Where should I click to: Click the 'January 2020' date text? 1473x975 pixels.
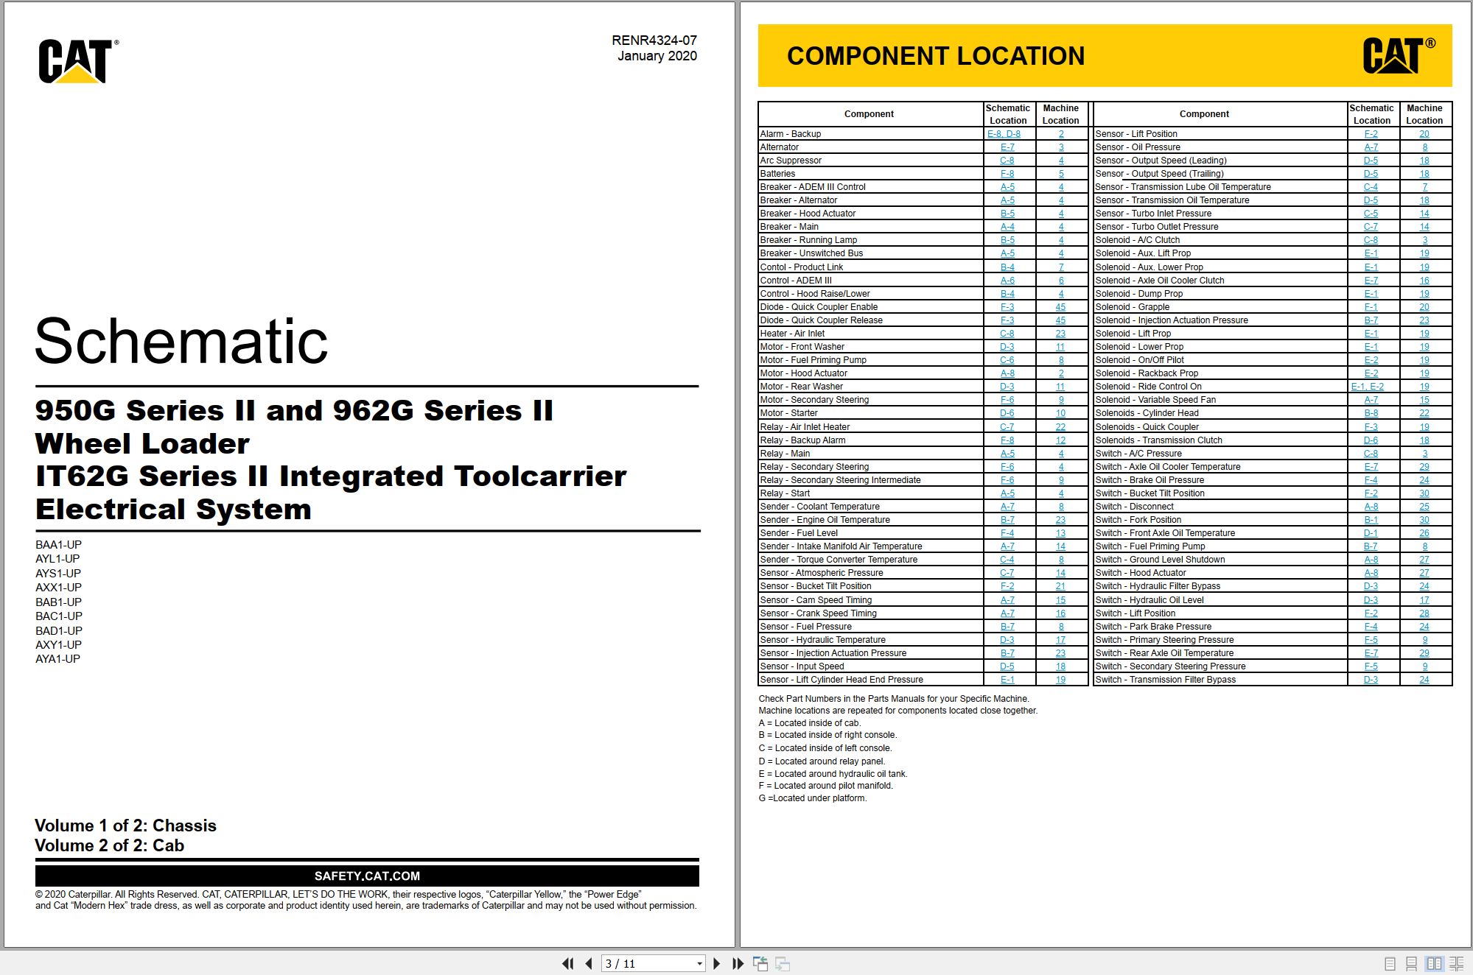[x=657, y=56]
